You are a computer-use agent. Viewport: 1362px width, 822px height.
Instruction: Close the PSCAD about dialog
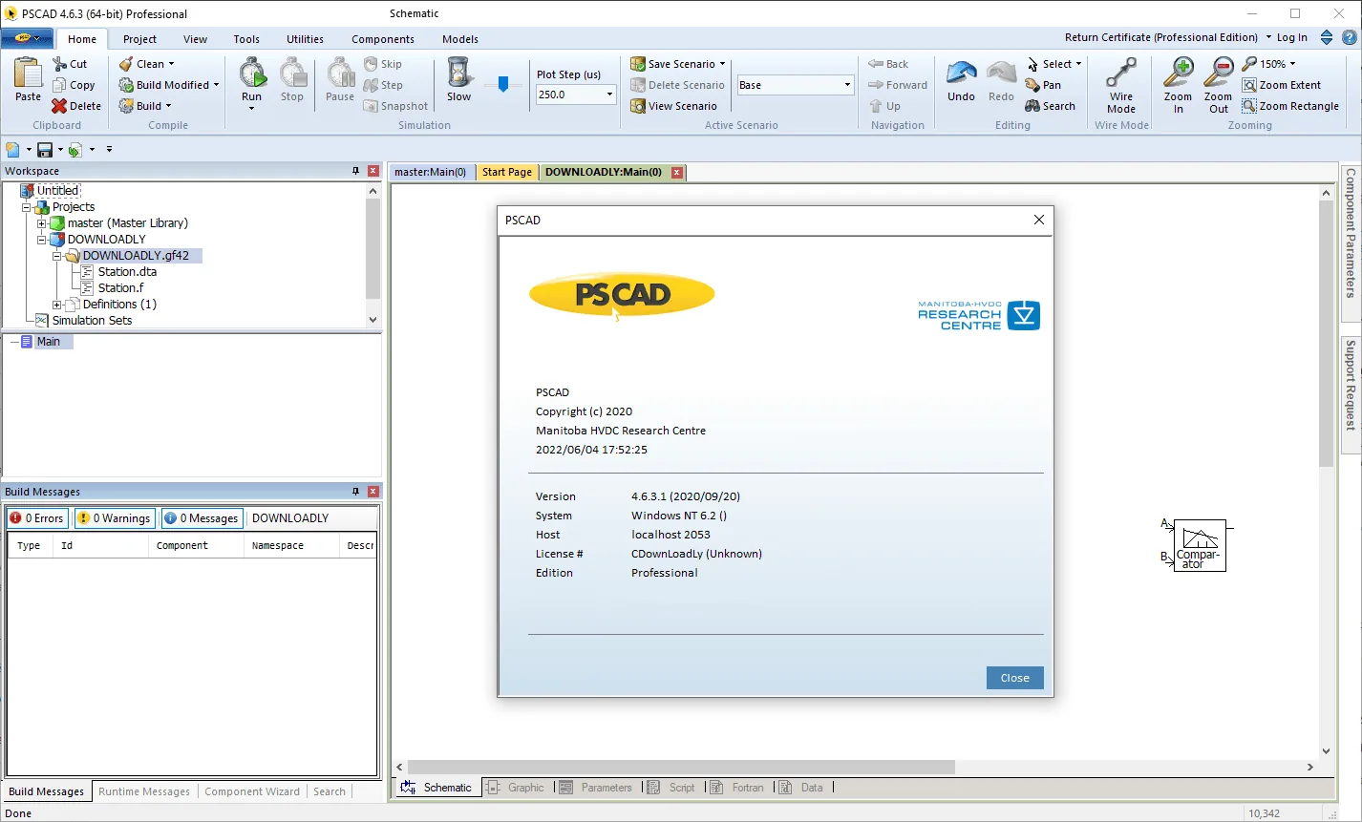(x=1014, y=678)
